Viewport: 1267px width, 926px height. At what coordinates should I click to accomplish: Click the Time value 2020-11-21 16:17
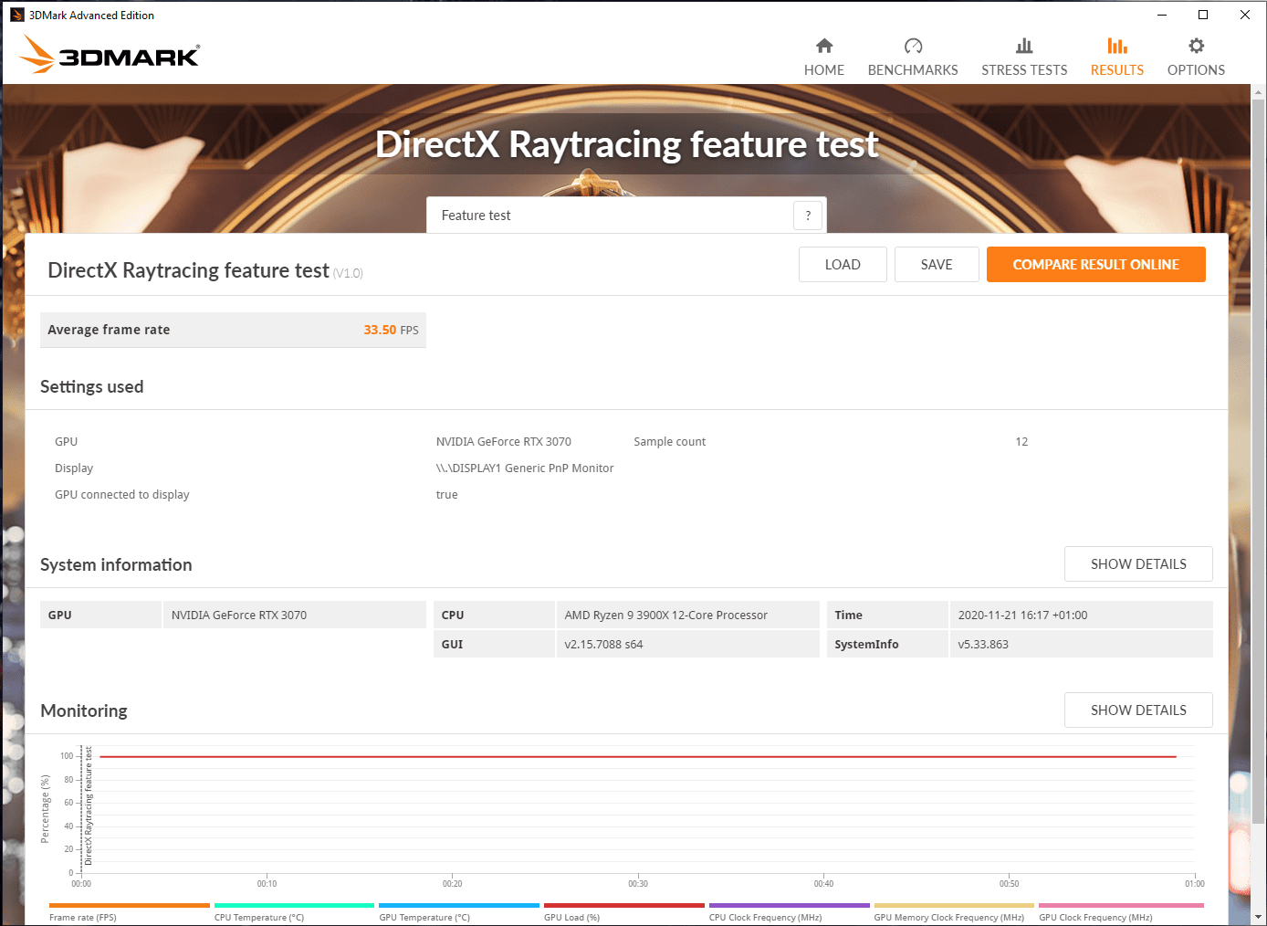1081,616
